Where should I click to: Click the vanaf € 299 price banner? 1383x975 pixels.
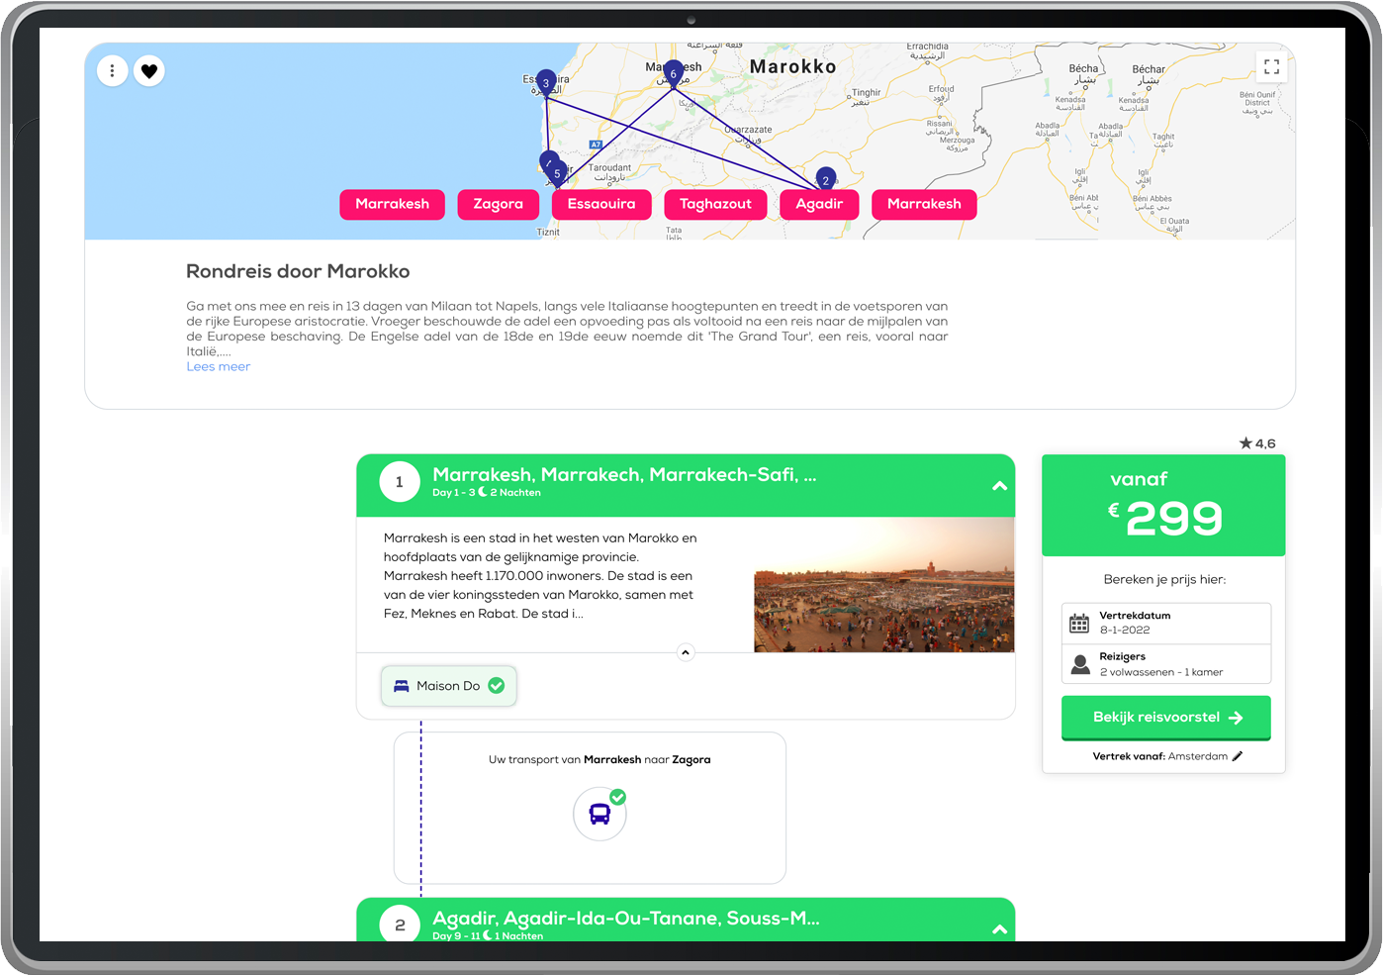tap(1163, 505)
